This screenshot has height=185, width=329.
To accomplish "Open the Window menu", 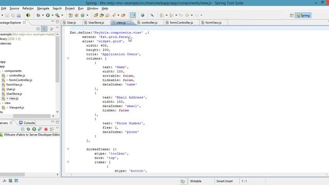I will point(93,8).
